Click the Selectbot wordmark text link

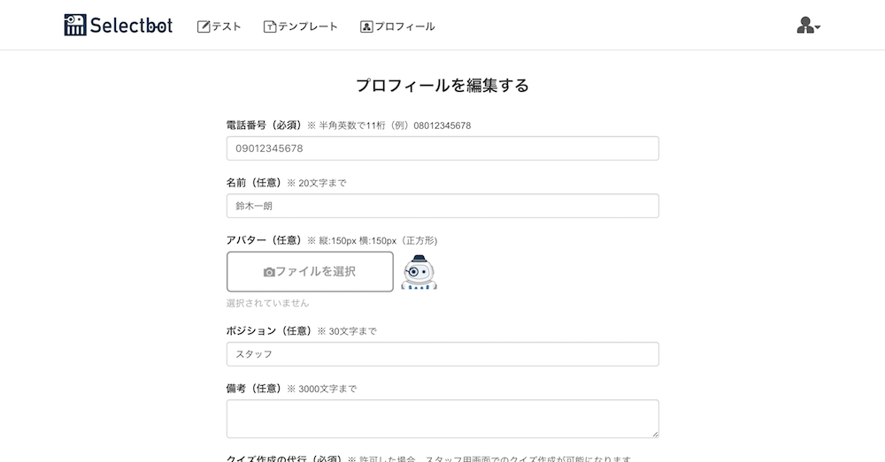pyautogui.click(x=131, y=26)
